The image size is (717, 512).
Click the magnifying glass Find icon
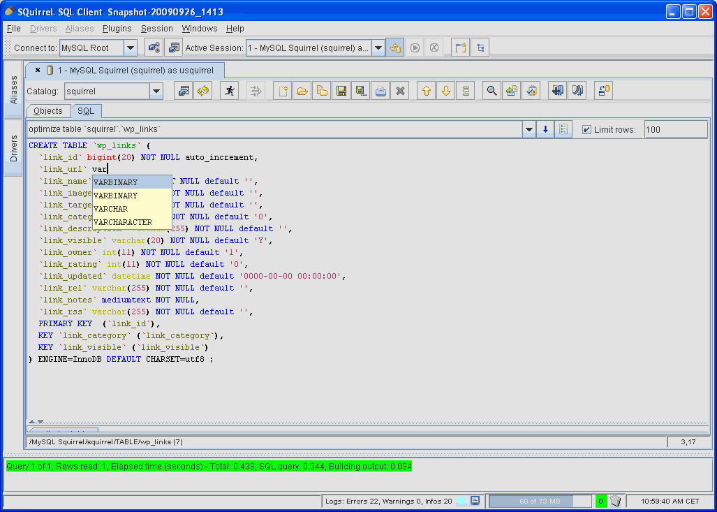492,91
